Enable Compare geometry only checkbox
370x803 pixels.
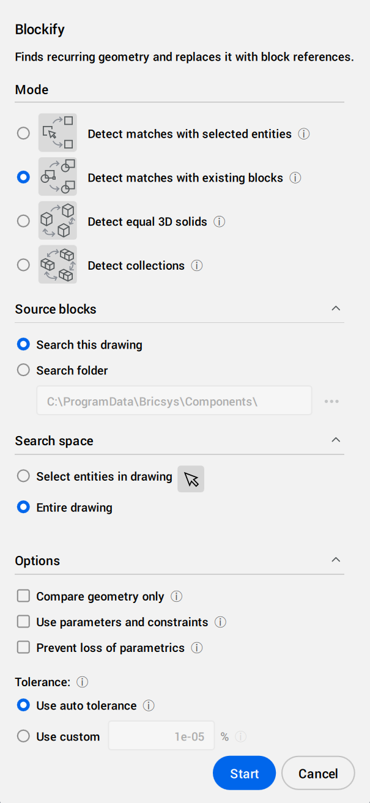pyautogui.click(x=23, y=596)
